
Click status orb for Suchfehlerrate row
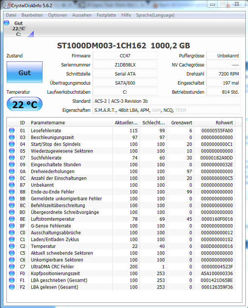coord(12,158)
